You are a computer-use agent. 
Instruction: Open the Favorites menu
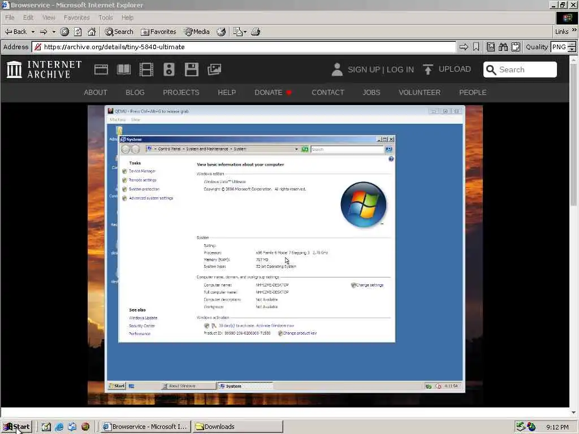tap(77, 18)
